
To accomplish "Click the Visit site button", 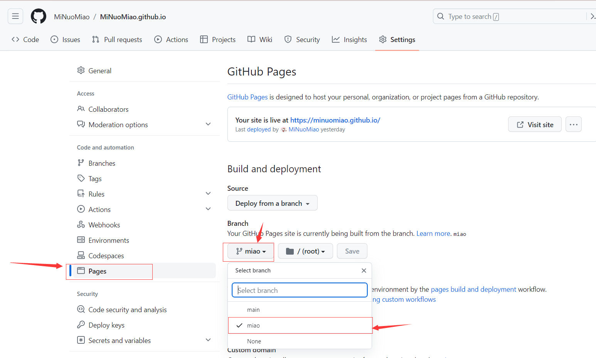I will (534, 124).
